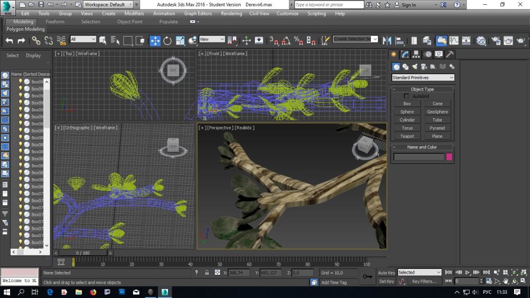Open the reference coordinate system View dropdown

click(x=212, y=39)
